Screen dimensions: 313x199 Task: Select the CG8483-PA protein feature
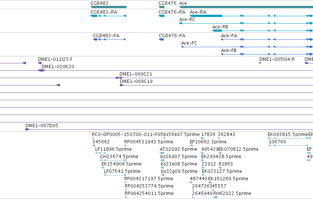[109, 39]
